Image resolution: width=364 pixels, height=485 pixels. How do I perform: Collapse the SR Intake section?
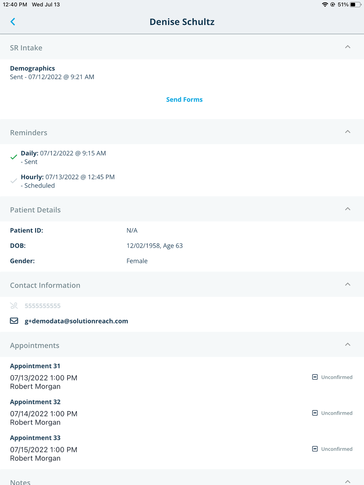click(348, 47)
